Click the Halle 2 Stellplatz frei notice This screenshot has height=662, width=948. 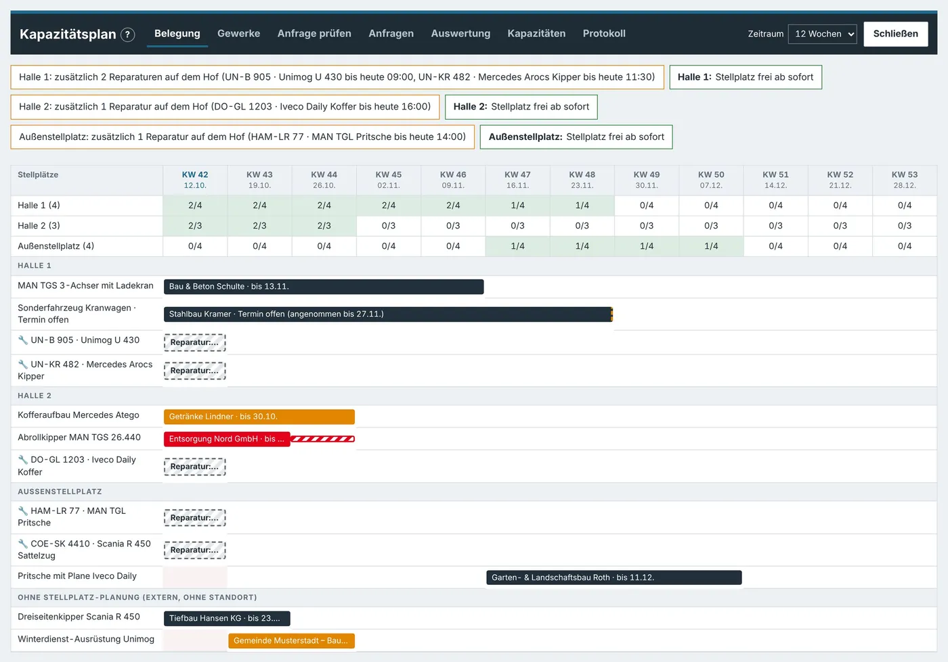[x=521, y=107]
